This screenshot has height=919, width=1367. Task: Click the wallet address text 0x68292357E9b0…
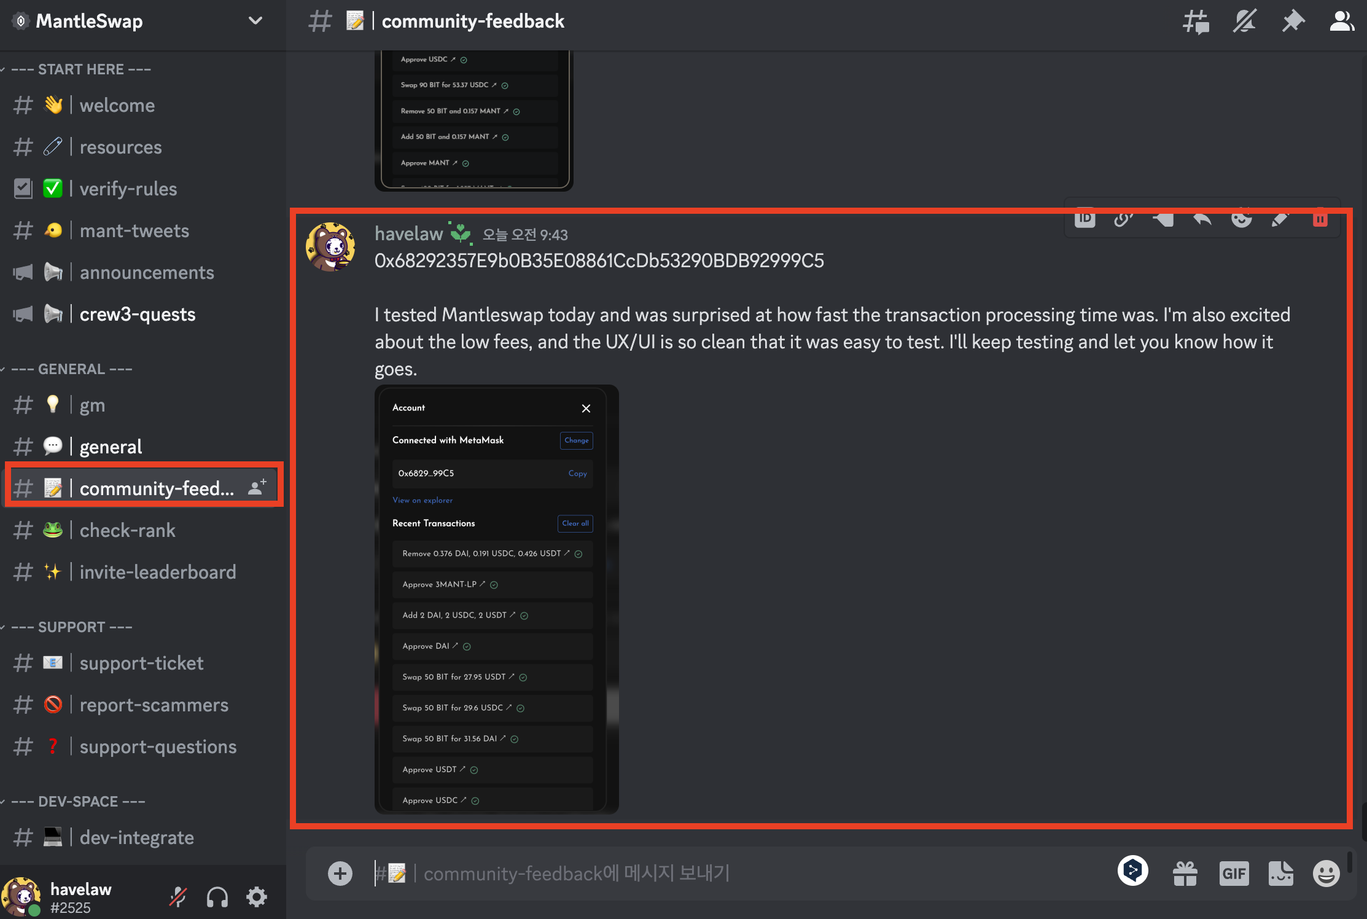[x=599, y=260]
